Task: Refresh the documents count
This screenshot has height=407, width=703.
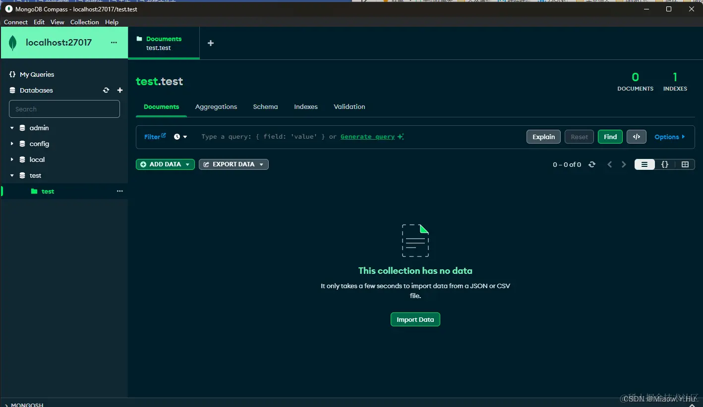Action: point(591,164)
